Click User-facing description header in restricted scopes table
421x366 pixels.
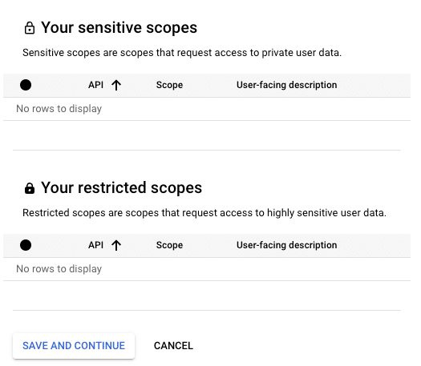point(286,245)
